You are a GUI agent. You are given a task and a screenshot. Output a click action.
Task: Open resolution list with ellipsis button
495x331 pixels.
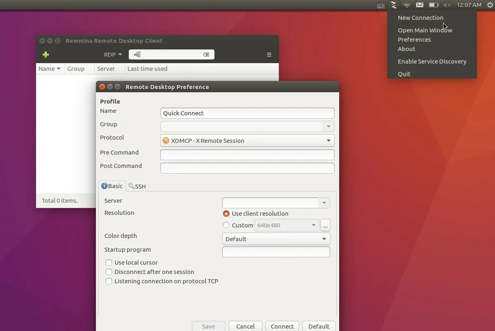pyautogui.click(x=325, y=225)
